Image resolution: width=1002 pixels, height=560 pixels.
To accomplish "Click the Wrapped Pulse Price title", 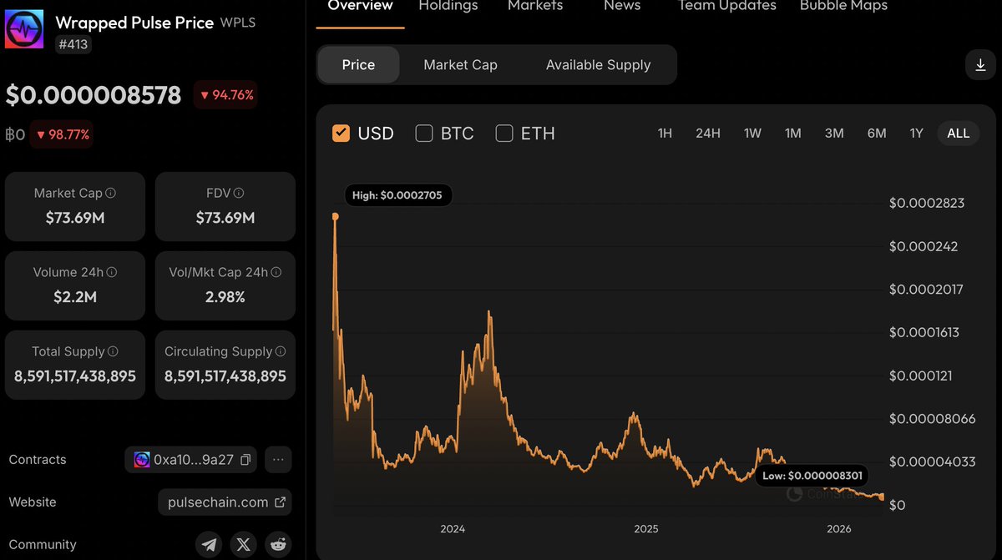I will [134, 23].
